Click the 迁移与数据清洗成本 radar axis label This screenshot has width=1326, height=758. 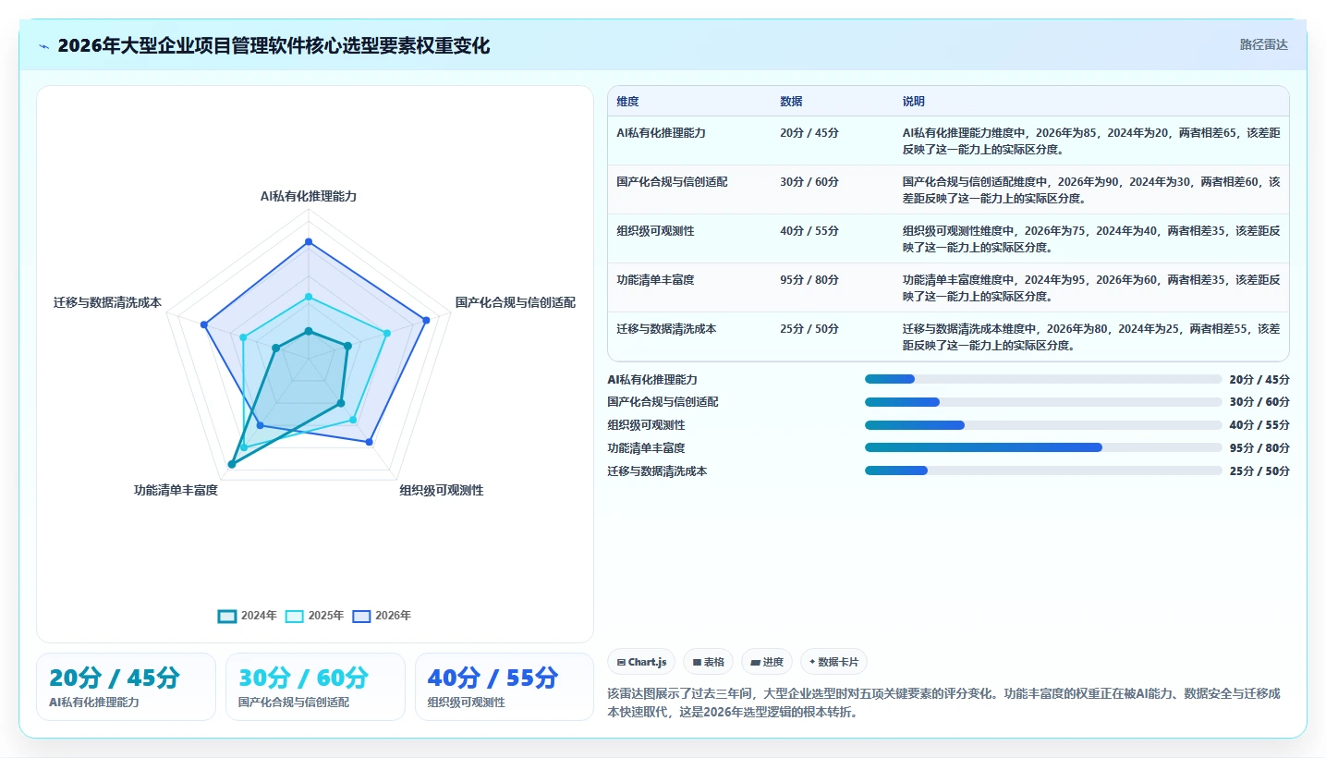tap(107, 302)
